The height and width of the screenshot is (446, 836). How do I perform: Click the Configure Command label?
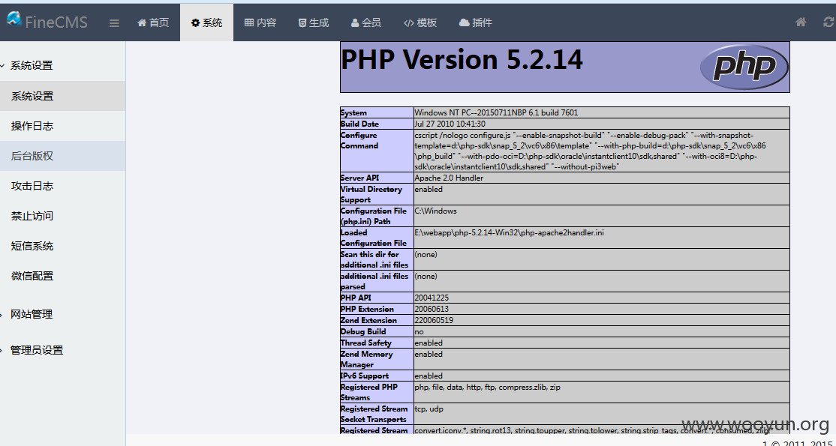[359, 141]
